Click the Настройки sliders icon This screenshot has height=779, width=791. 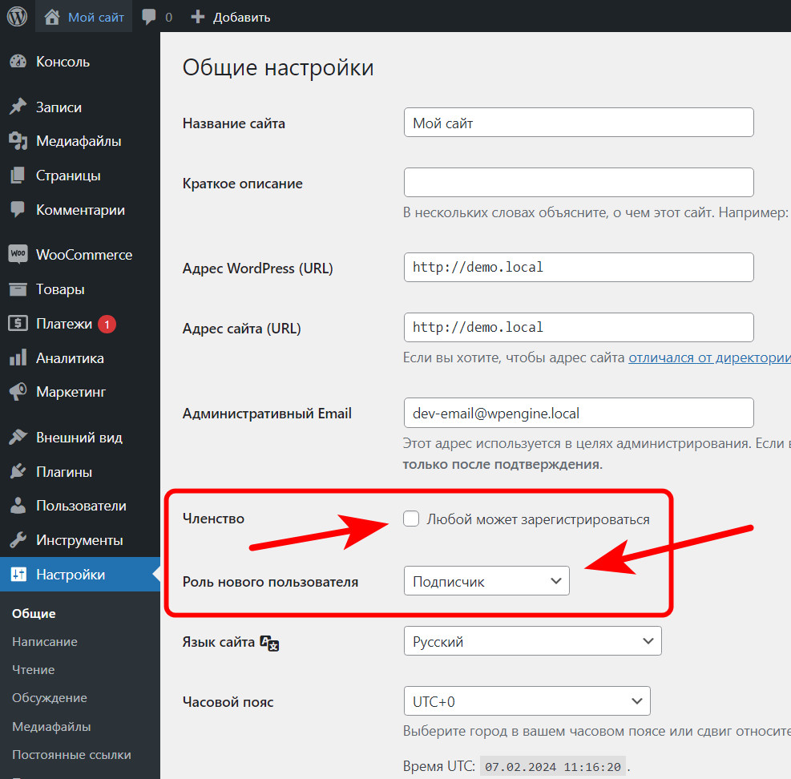[x=18, y=574]
